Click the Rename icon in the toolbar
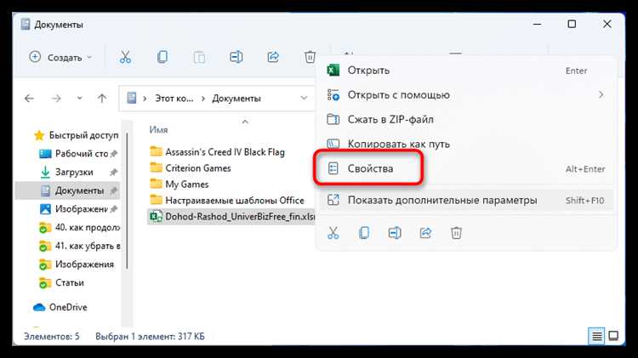Screen dimensions: 638x358 pyautogui.click(x=236, y=57)
